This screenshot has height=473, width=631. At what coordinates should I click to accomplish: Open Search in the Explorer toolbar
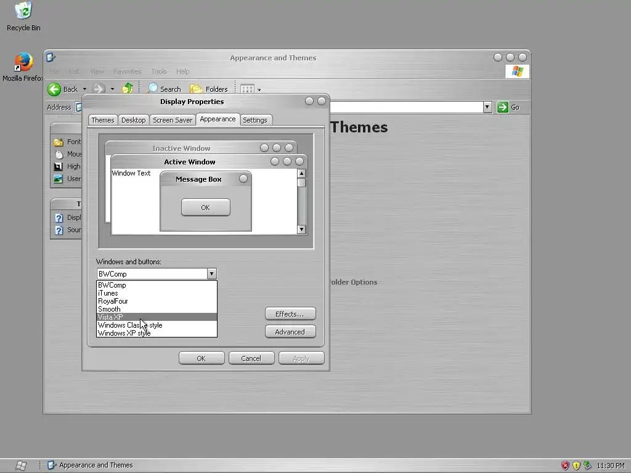(165, 89)
